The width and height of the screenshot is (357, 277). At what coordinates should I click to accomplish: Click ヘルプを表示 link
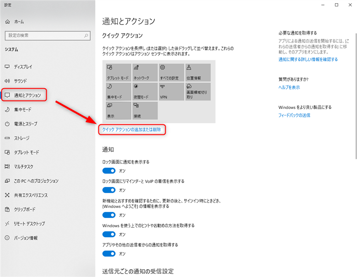289,87
